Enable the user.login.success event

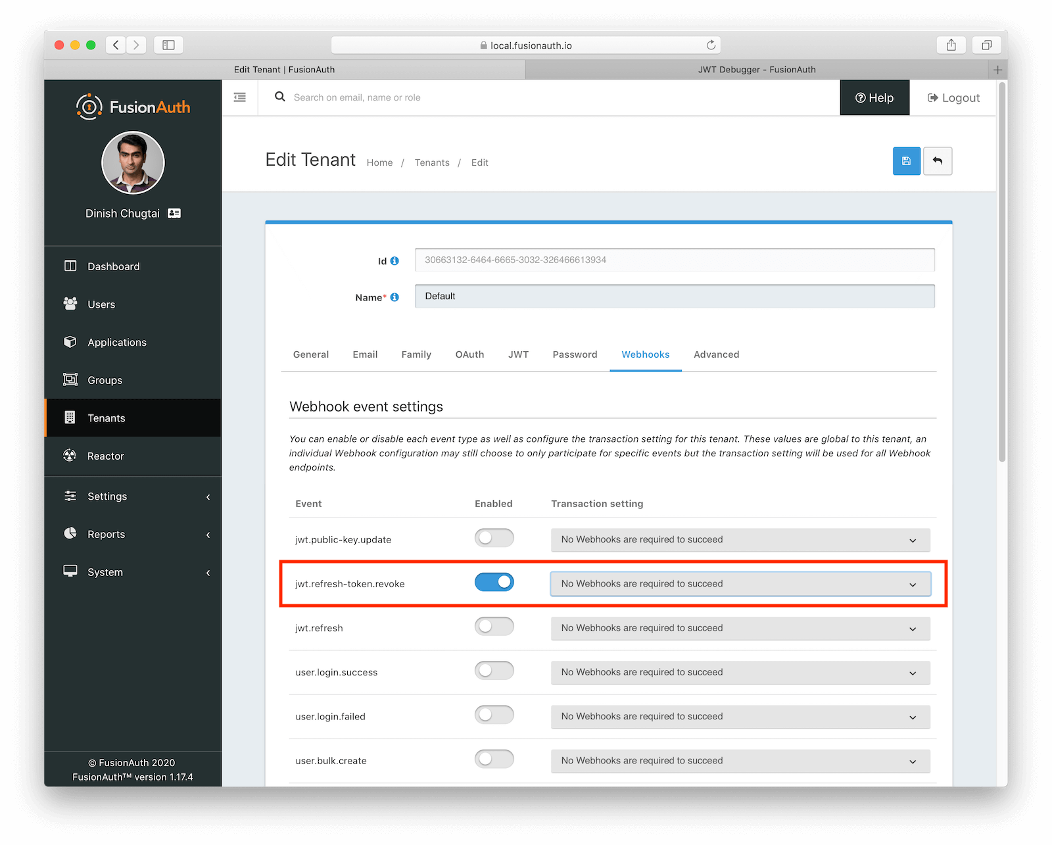tap(494, 671)
